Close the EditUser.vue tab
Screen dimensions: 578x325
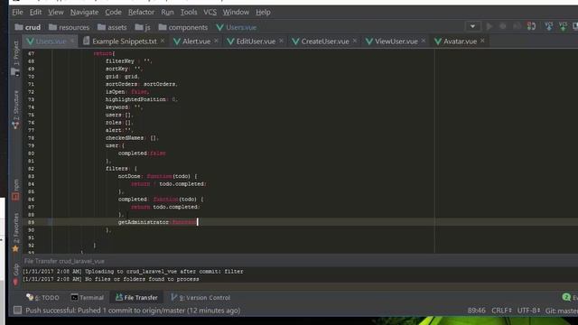click(281, 41)
